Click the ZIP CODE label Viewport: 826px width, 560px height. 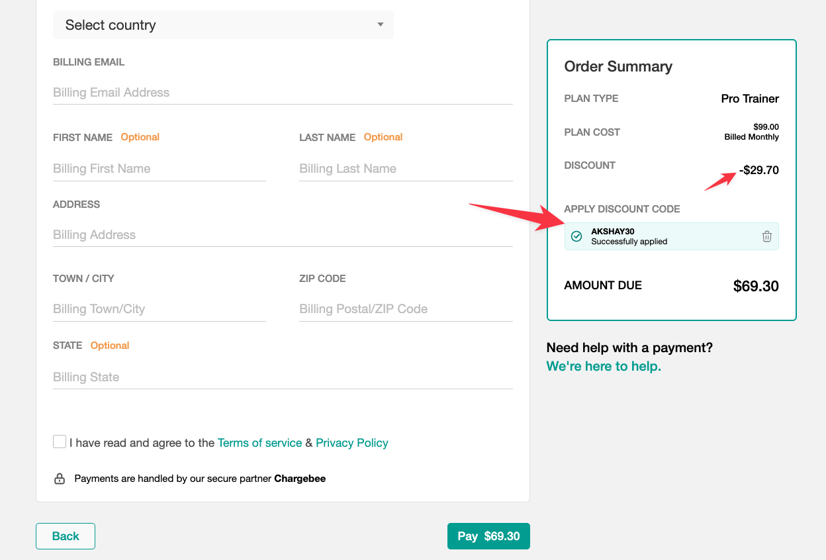point(322,279)
